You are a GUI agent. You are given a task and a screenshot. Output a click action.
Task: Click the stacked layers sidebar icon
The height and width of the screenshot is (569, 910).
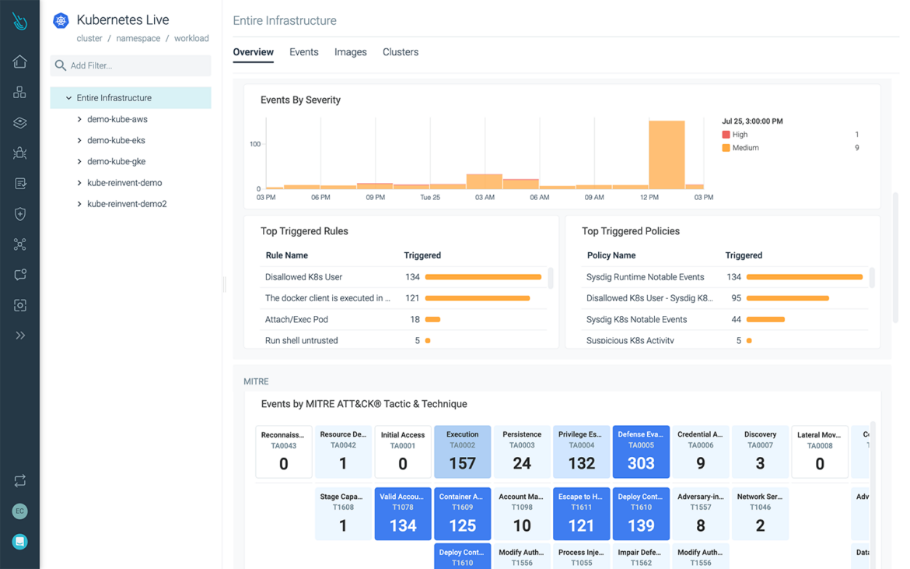pos(19,122)
